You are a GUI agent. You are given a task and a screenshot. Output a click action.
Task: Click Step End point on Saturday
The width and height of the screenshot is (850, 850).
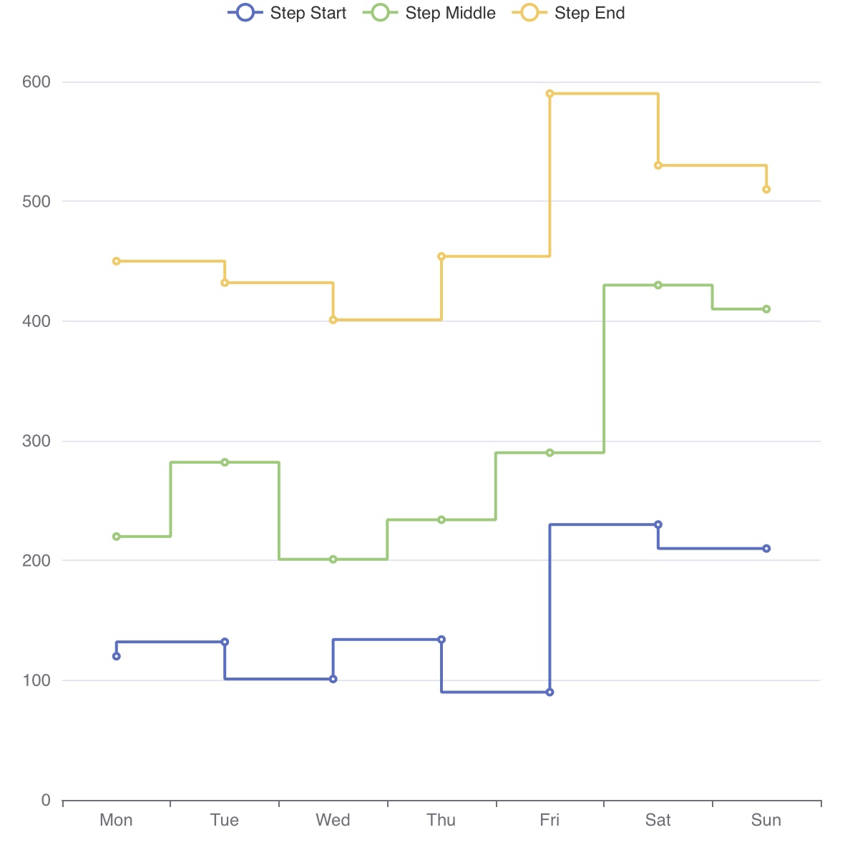click(x=658, y=165)
